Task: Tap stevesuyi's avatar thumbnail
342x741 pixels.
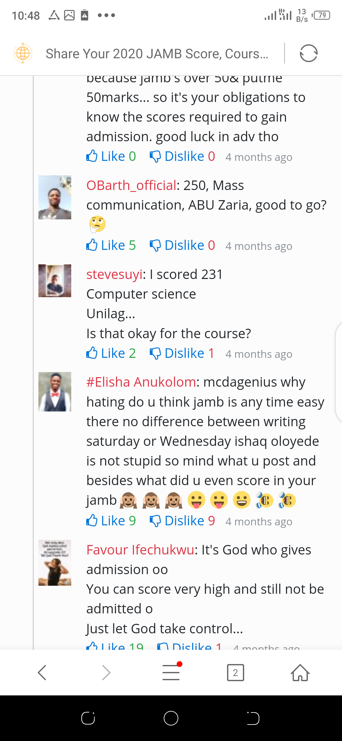Action: (x=55, y=281)
